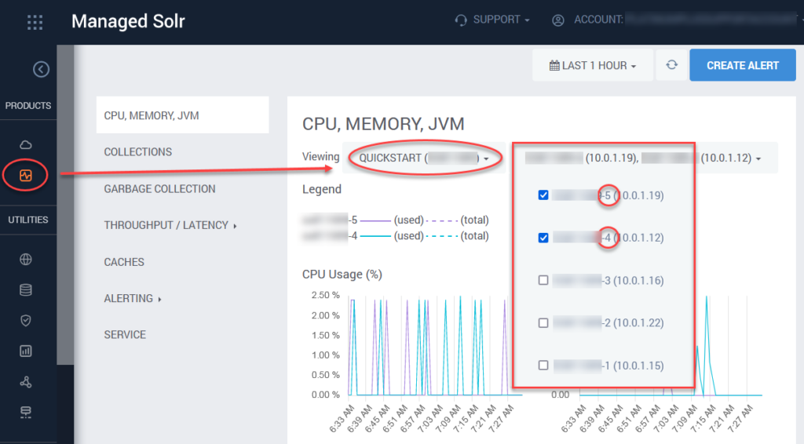The width and height of the screenshot is (804, 444).
Task: Check the node -1 (10.0.1.15) checkbox
Action: 543,365
